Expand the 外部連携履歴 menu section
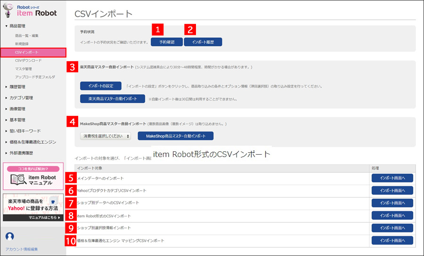The image size is (424, 256). [x=19, y=153]
